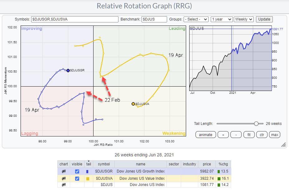The height and width of the screenshot is (190, 289).
Task: Open the Weekly period dropdown
Action: (x=243, y=19)
